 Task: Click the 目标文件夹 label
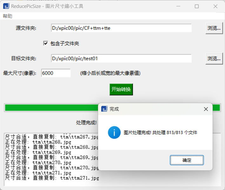click(24, 58)
